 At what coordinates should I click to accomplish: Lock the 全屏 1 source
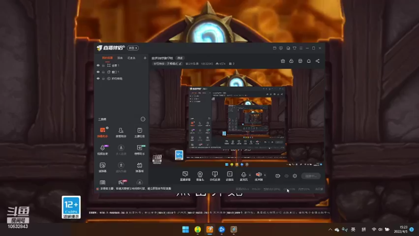coord(103,66)
